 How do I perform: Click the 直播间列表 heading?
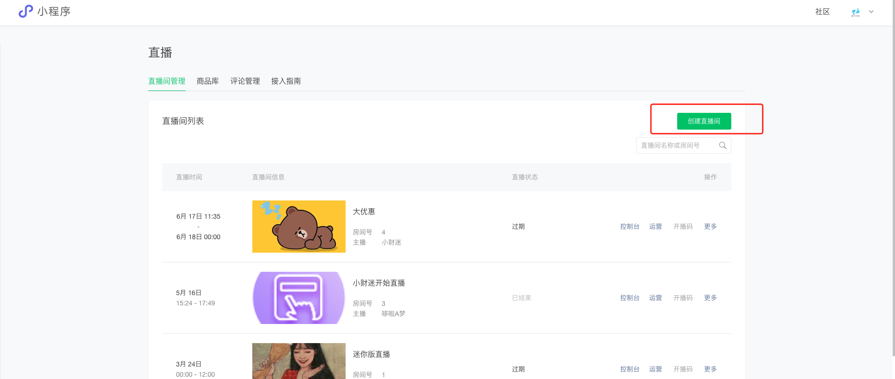pos(183,121)
